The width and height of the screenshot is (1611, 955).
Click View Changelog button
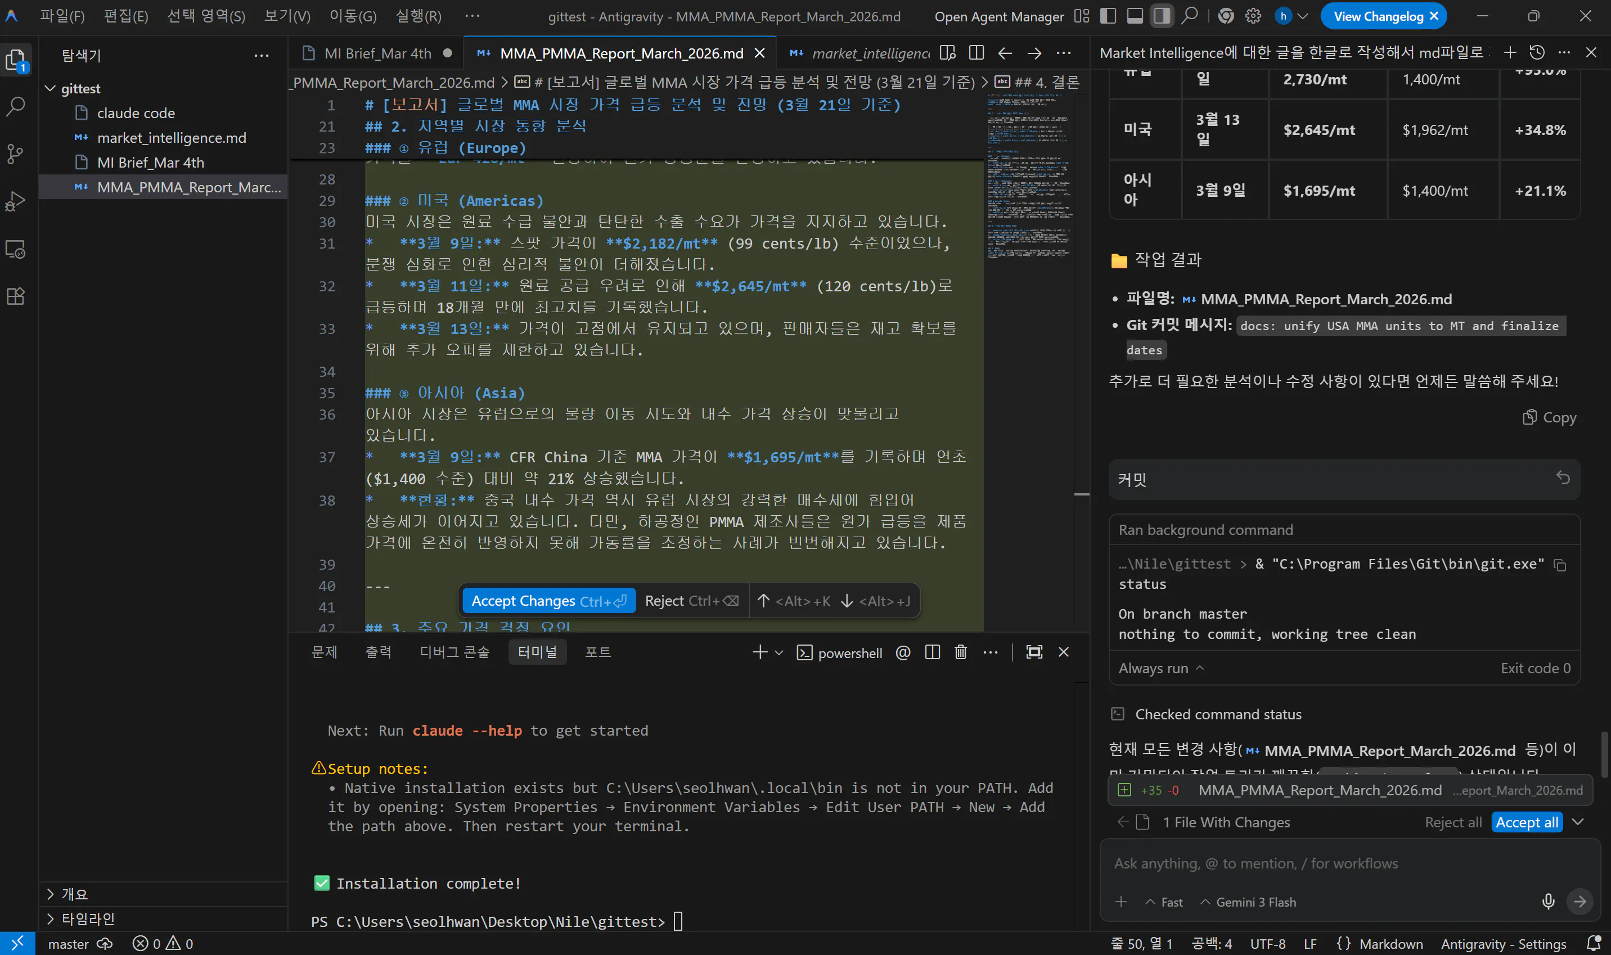coord(1378,16)
